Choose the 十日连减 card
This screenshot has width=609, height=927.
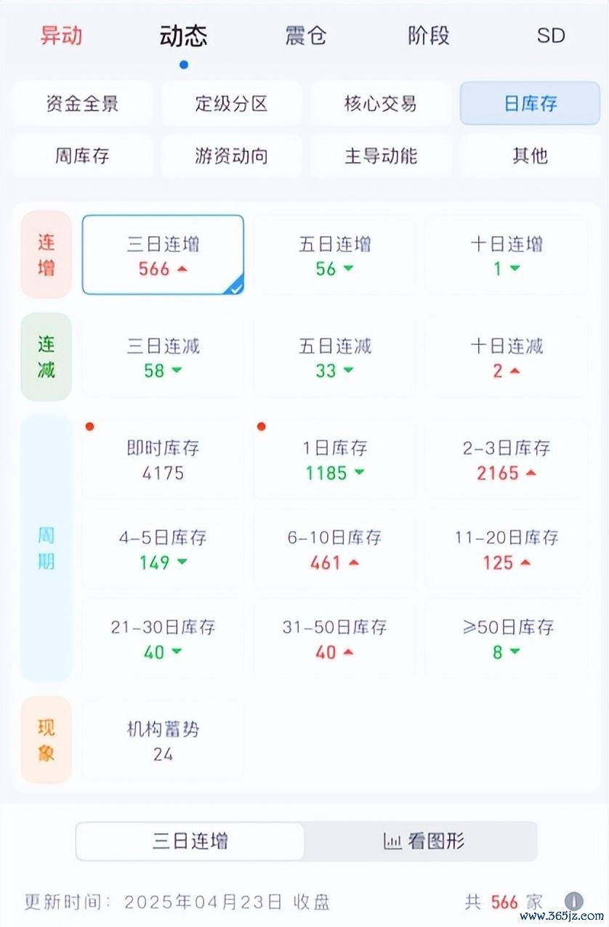[x=506, y=357]
